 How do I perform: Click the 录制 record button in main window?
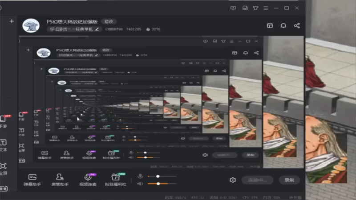pyautogui.click(x=289, y=180)
